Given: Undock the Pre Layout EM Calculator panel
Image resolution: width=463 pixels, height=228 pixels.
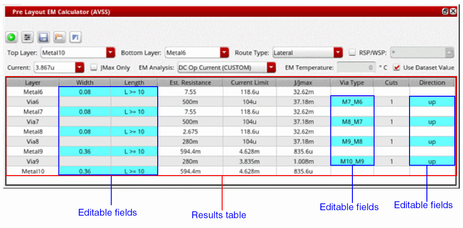Looking at the screenshot, I should point(445,11).
